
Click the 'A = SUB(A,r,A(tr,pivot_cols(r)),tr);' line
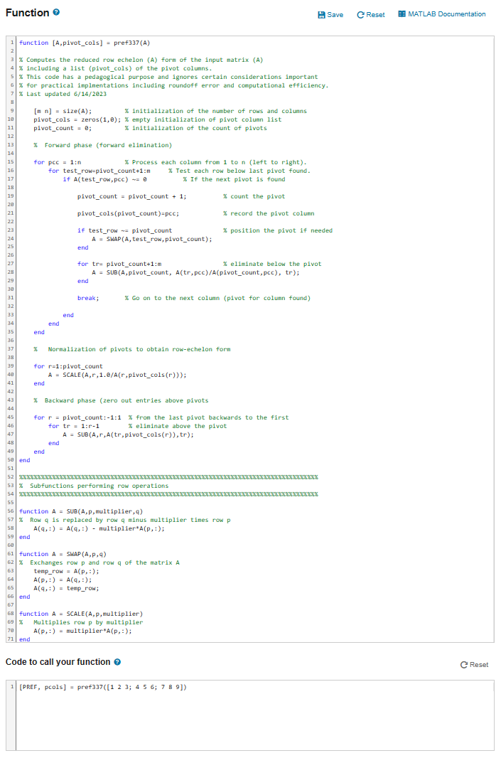pos(129,434)
